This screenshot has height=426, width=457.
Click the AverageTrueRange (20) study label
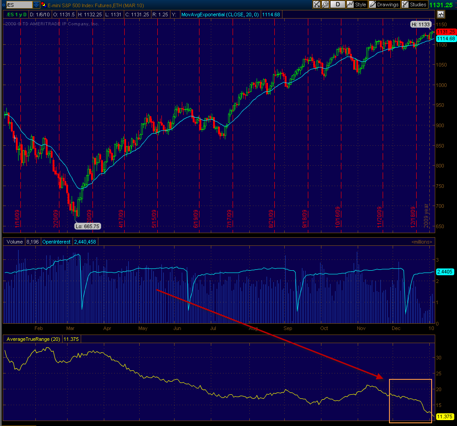click(x=33, y=339)
